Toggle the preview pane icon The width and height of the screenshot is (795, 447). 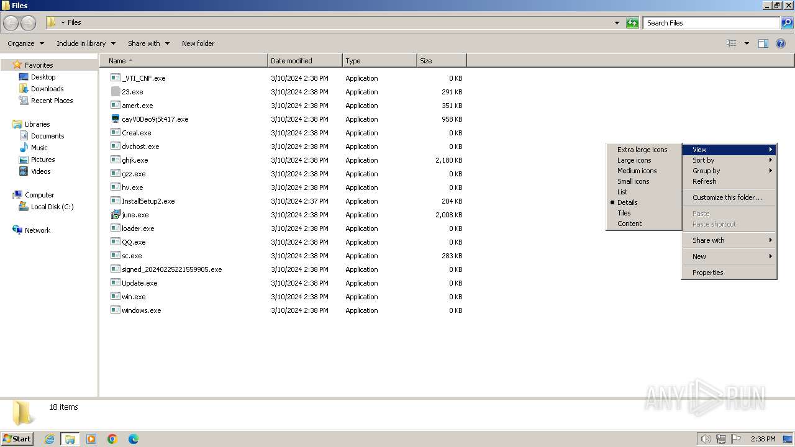coord(763,43)
